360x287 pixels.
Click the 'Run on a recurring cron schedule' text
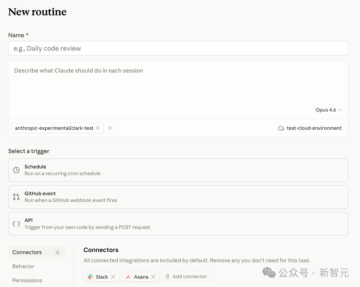[x=62, y=174]
